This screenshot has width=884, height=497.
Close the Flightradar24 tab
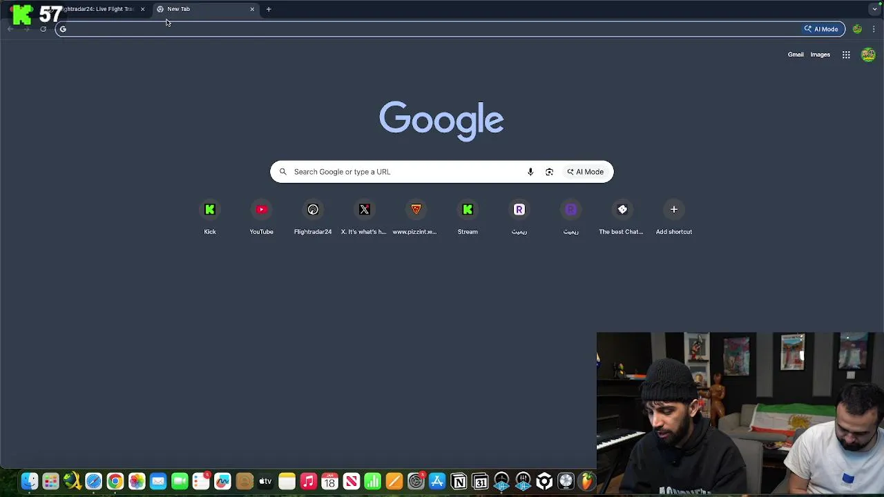click(x=142, y=9)
